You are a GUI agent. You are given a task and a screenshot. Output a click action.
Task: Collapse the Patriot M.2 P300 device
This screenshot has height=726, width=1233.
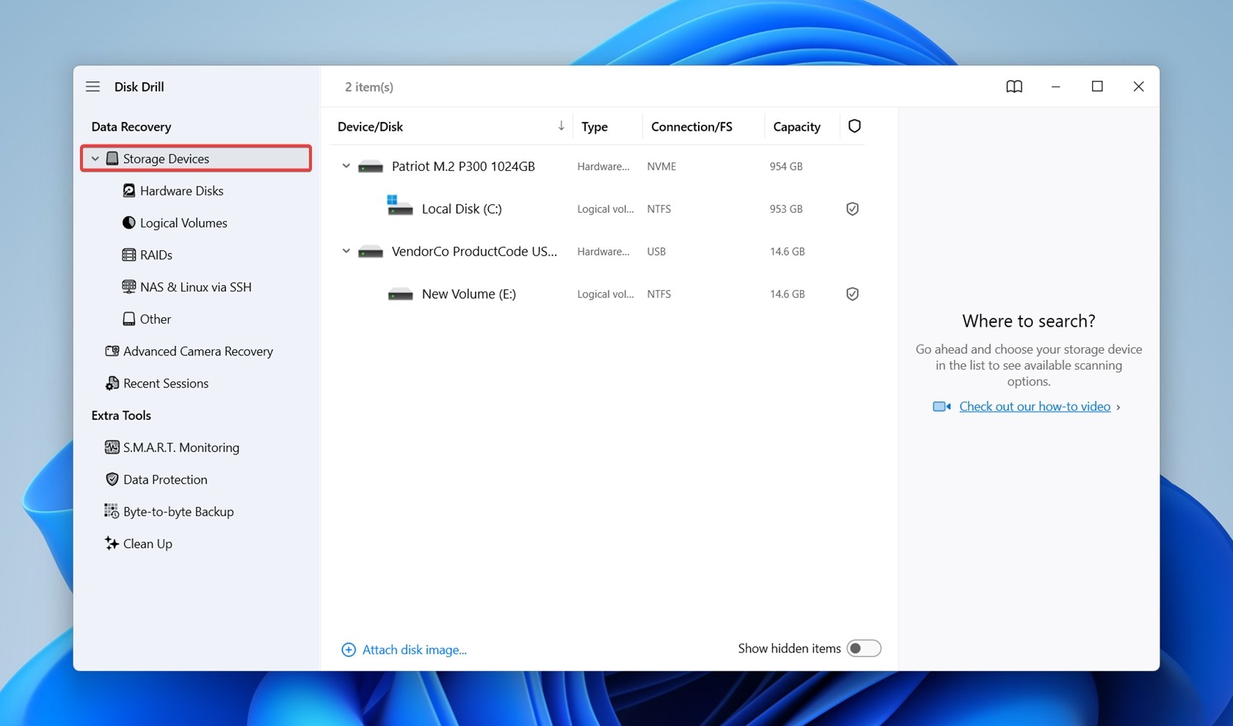coord(346,166)
